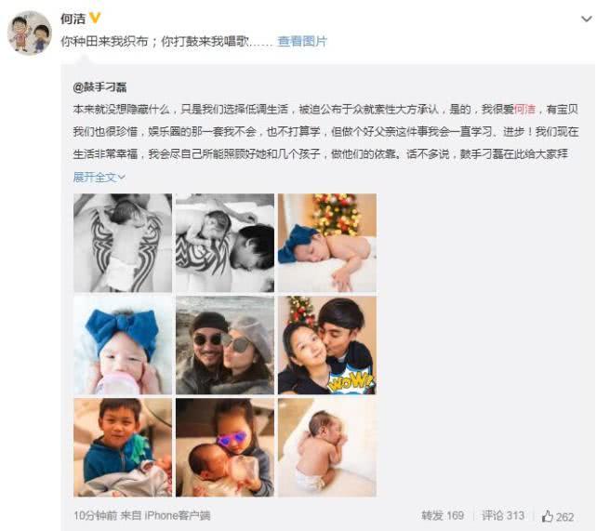This screenshot has height=531, width=596.
Task: Click the yellow V verified badge
Action: click(94, 19)
